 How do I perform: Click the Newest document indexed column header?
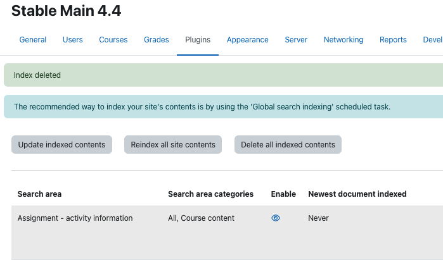(357, 194)
